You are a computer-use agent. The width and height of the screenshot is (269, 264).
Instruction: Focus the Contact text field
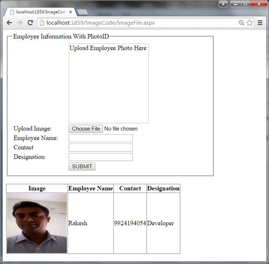tap(101, 147)
